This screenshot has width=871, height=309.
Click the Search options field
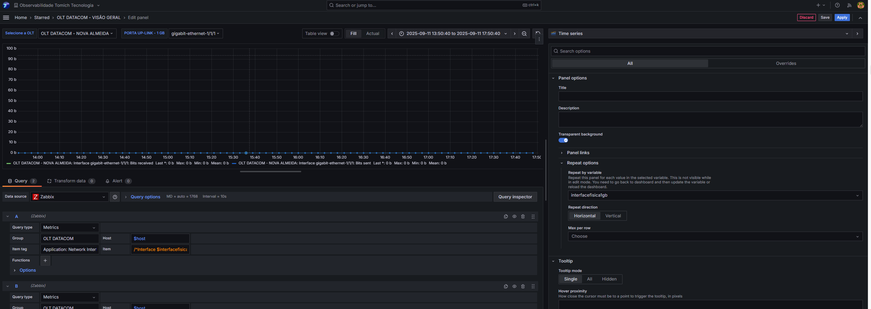(x=708, y=51)
